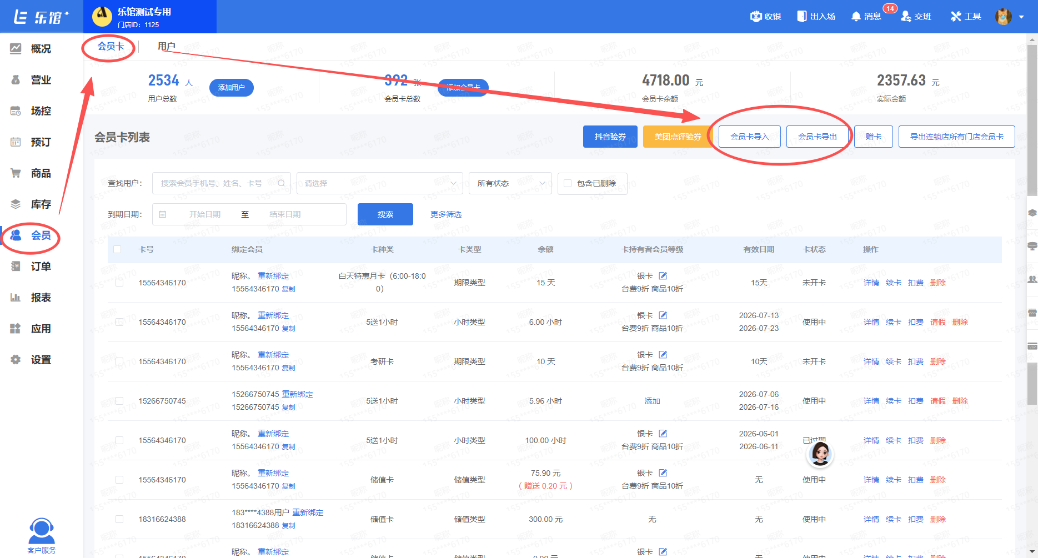Click 添加 link in the 15266750745 row
Image resolution: width=1038 pixels, height=558 pixels.
click(x=653, y=401)
